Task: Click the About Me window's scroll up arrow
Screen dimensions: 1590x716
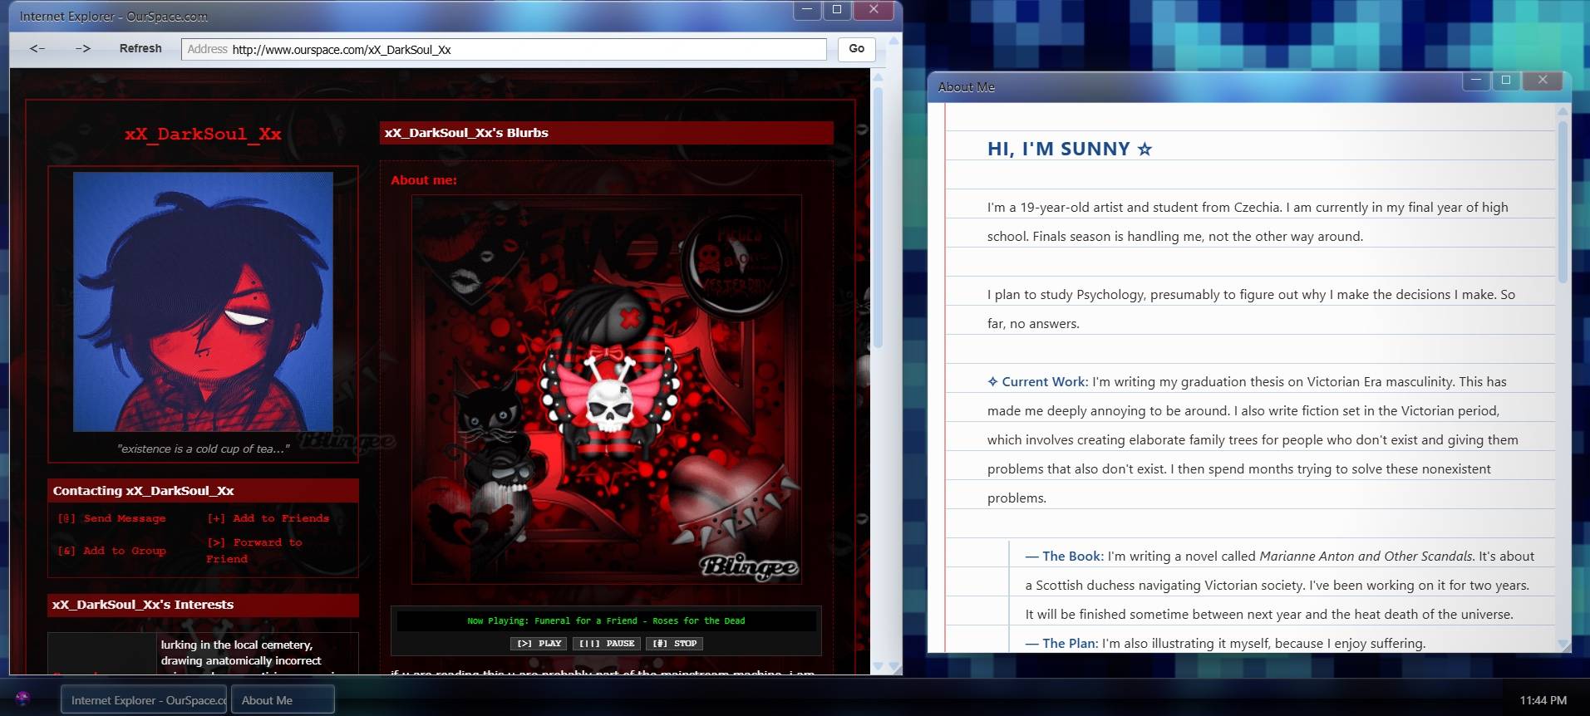Action: [1563, 110]
